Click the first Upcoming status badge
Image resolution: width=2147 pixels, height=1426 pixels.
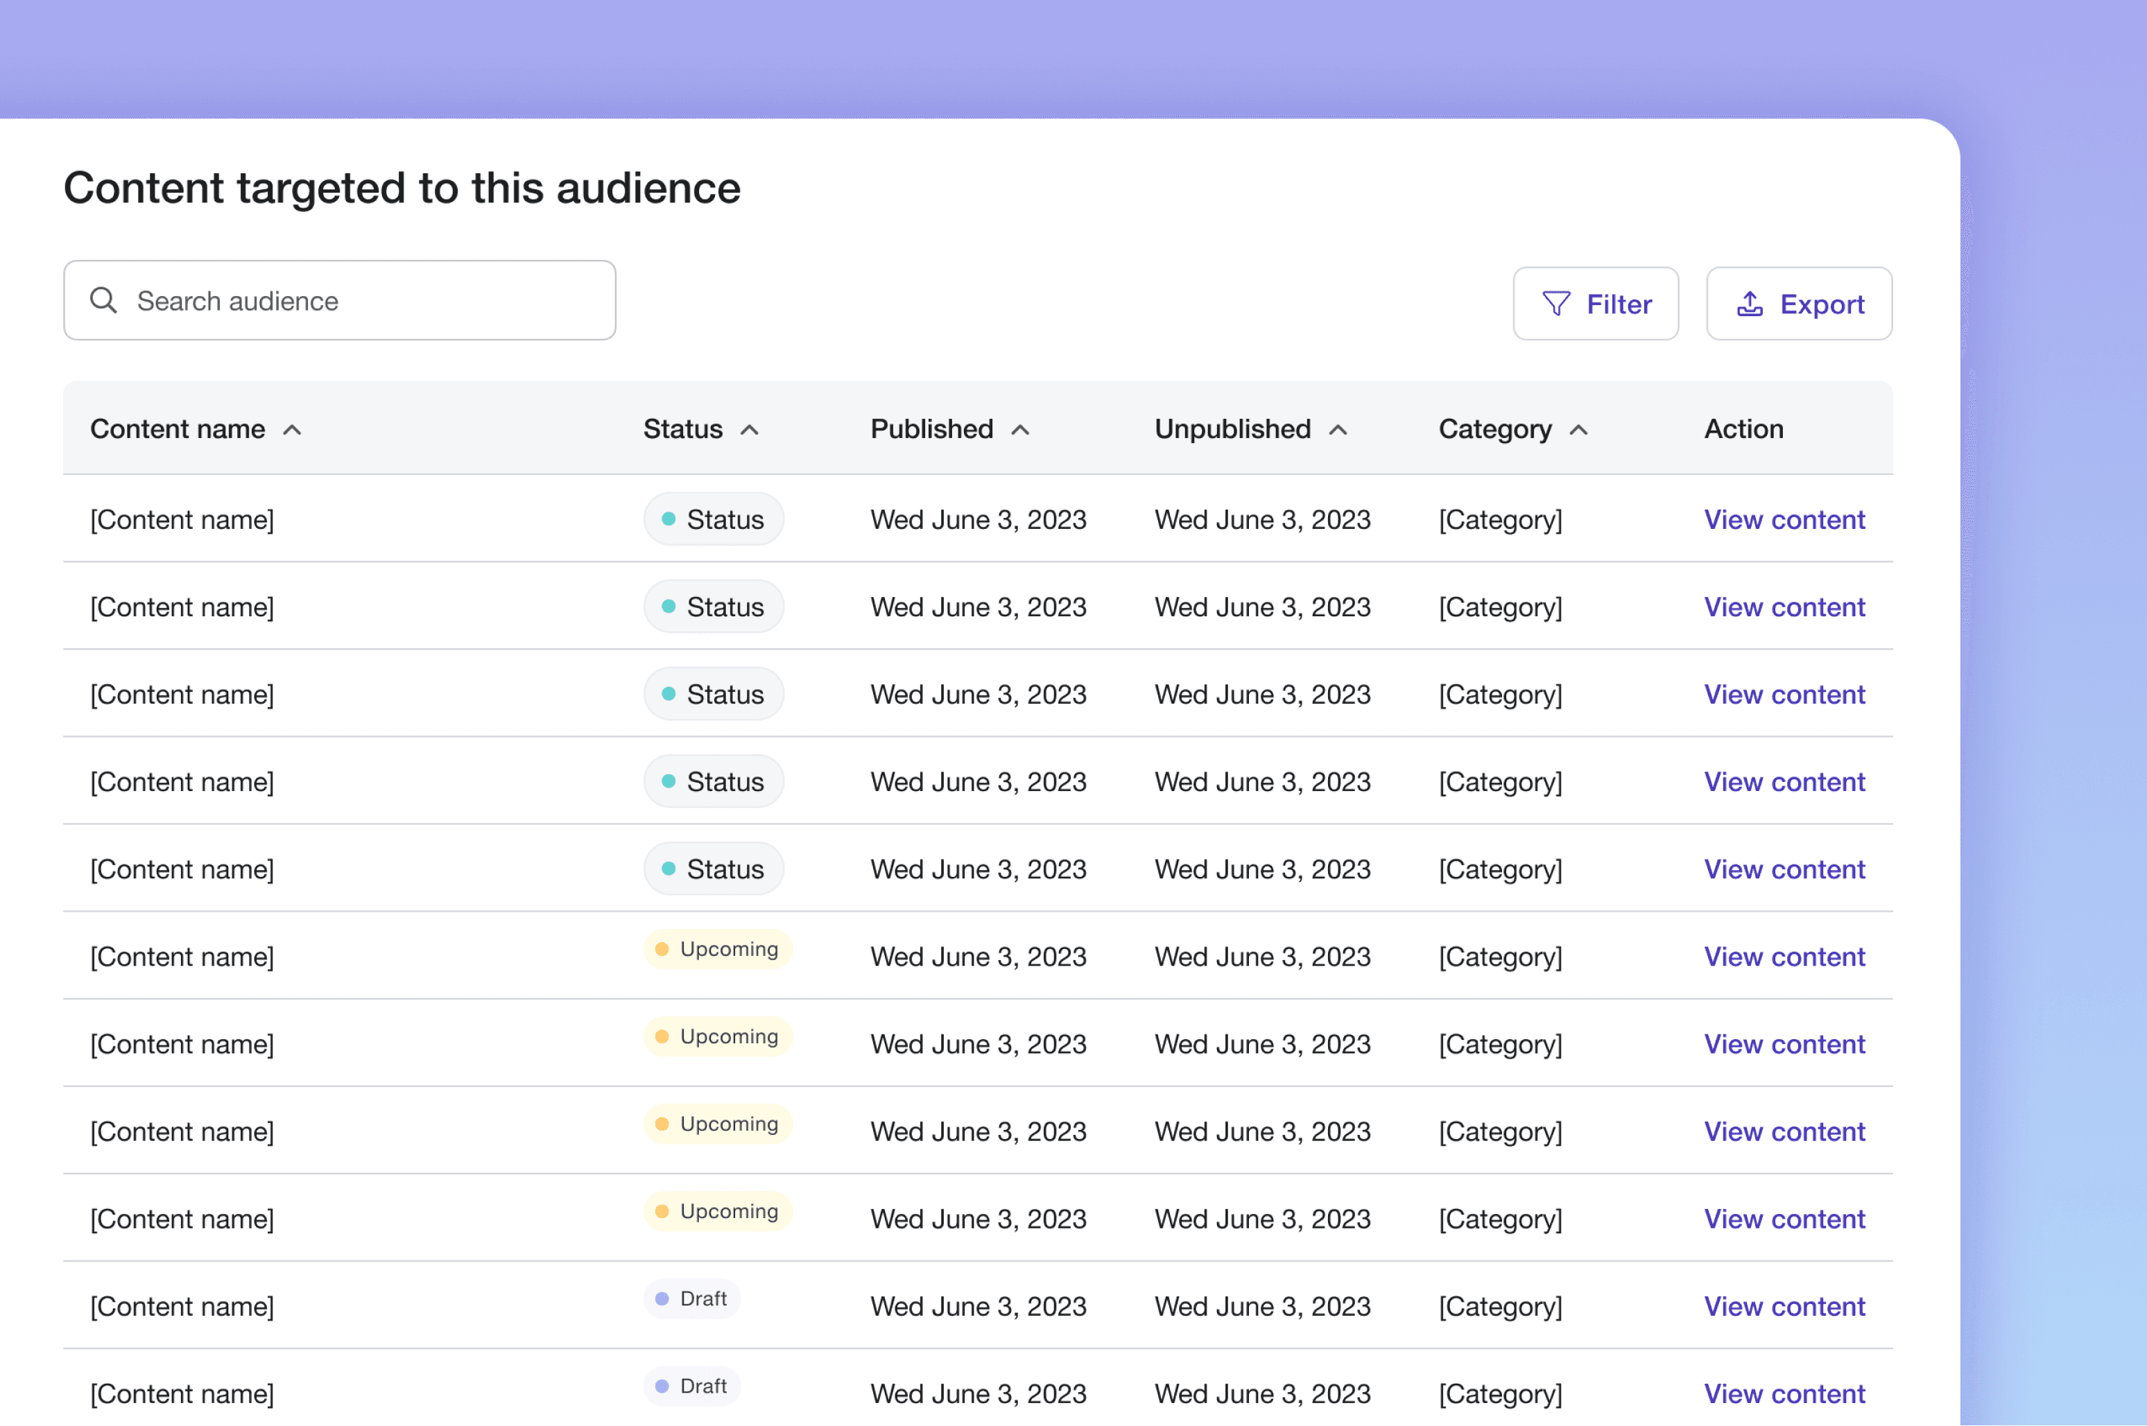(718, 950)
